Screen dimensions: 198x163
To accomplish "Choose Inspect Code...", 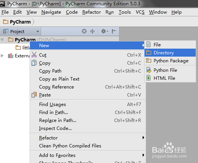I will tap(88, 128).
